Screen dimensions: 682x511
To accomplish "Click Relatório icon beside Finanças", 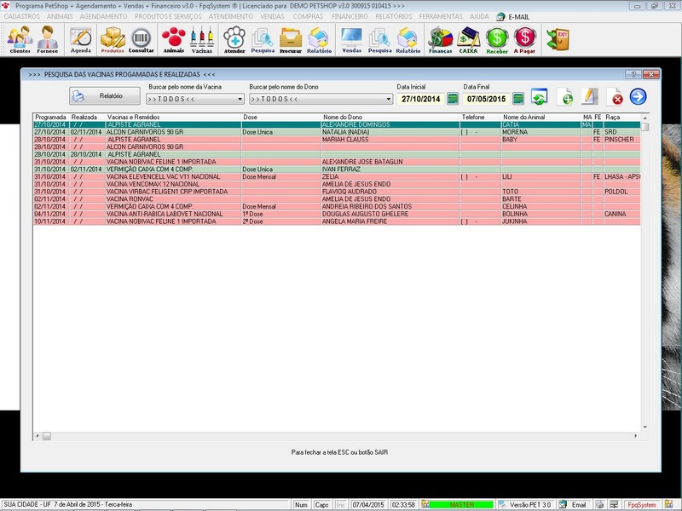I will click(x=408, y=39).
